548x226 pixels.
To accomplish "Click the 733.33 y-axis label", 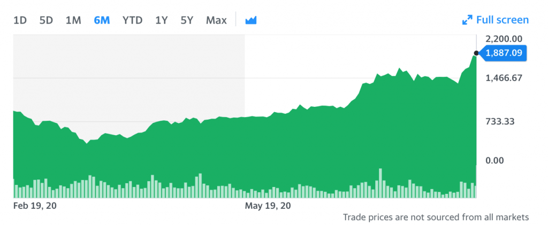I will [x=499, y=121].
